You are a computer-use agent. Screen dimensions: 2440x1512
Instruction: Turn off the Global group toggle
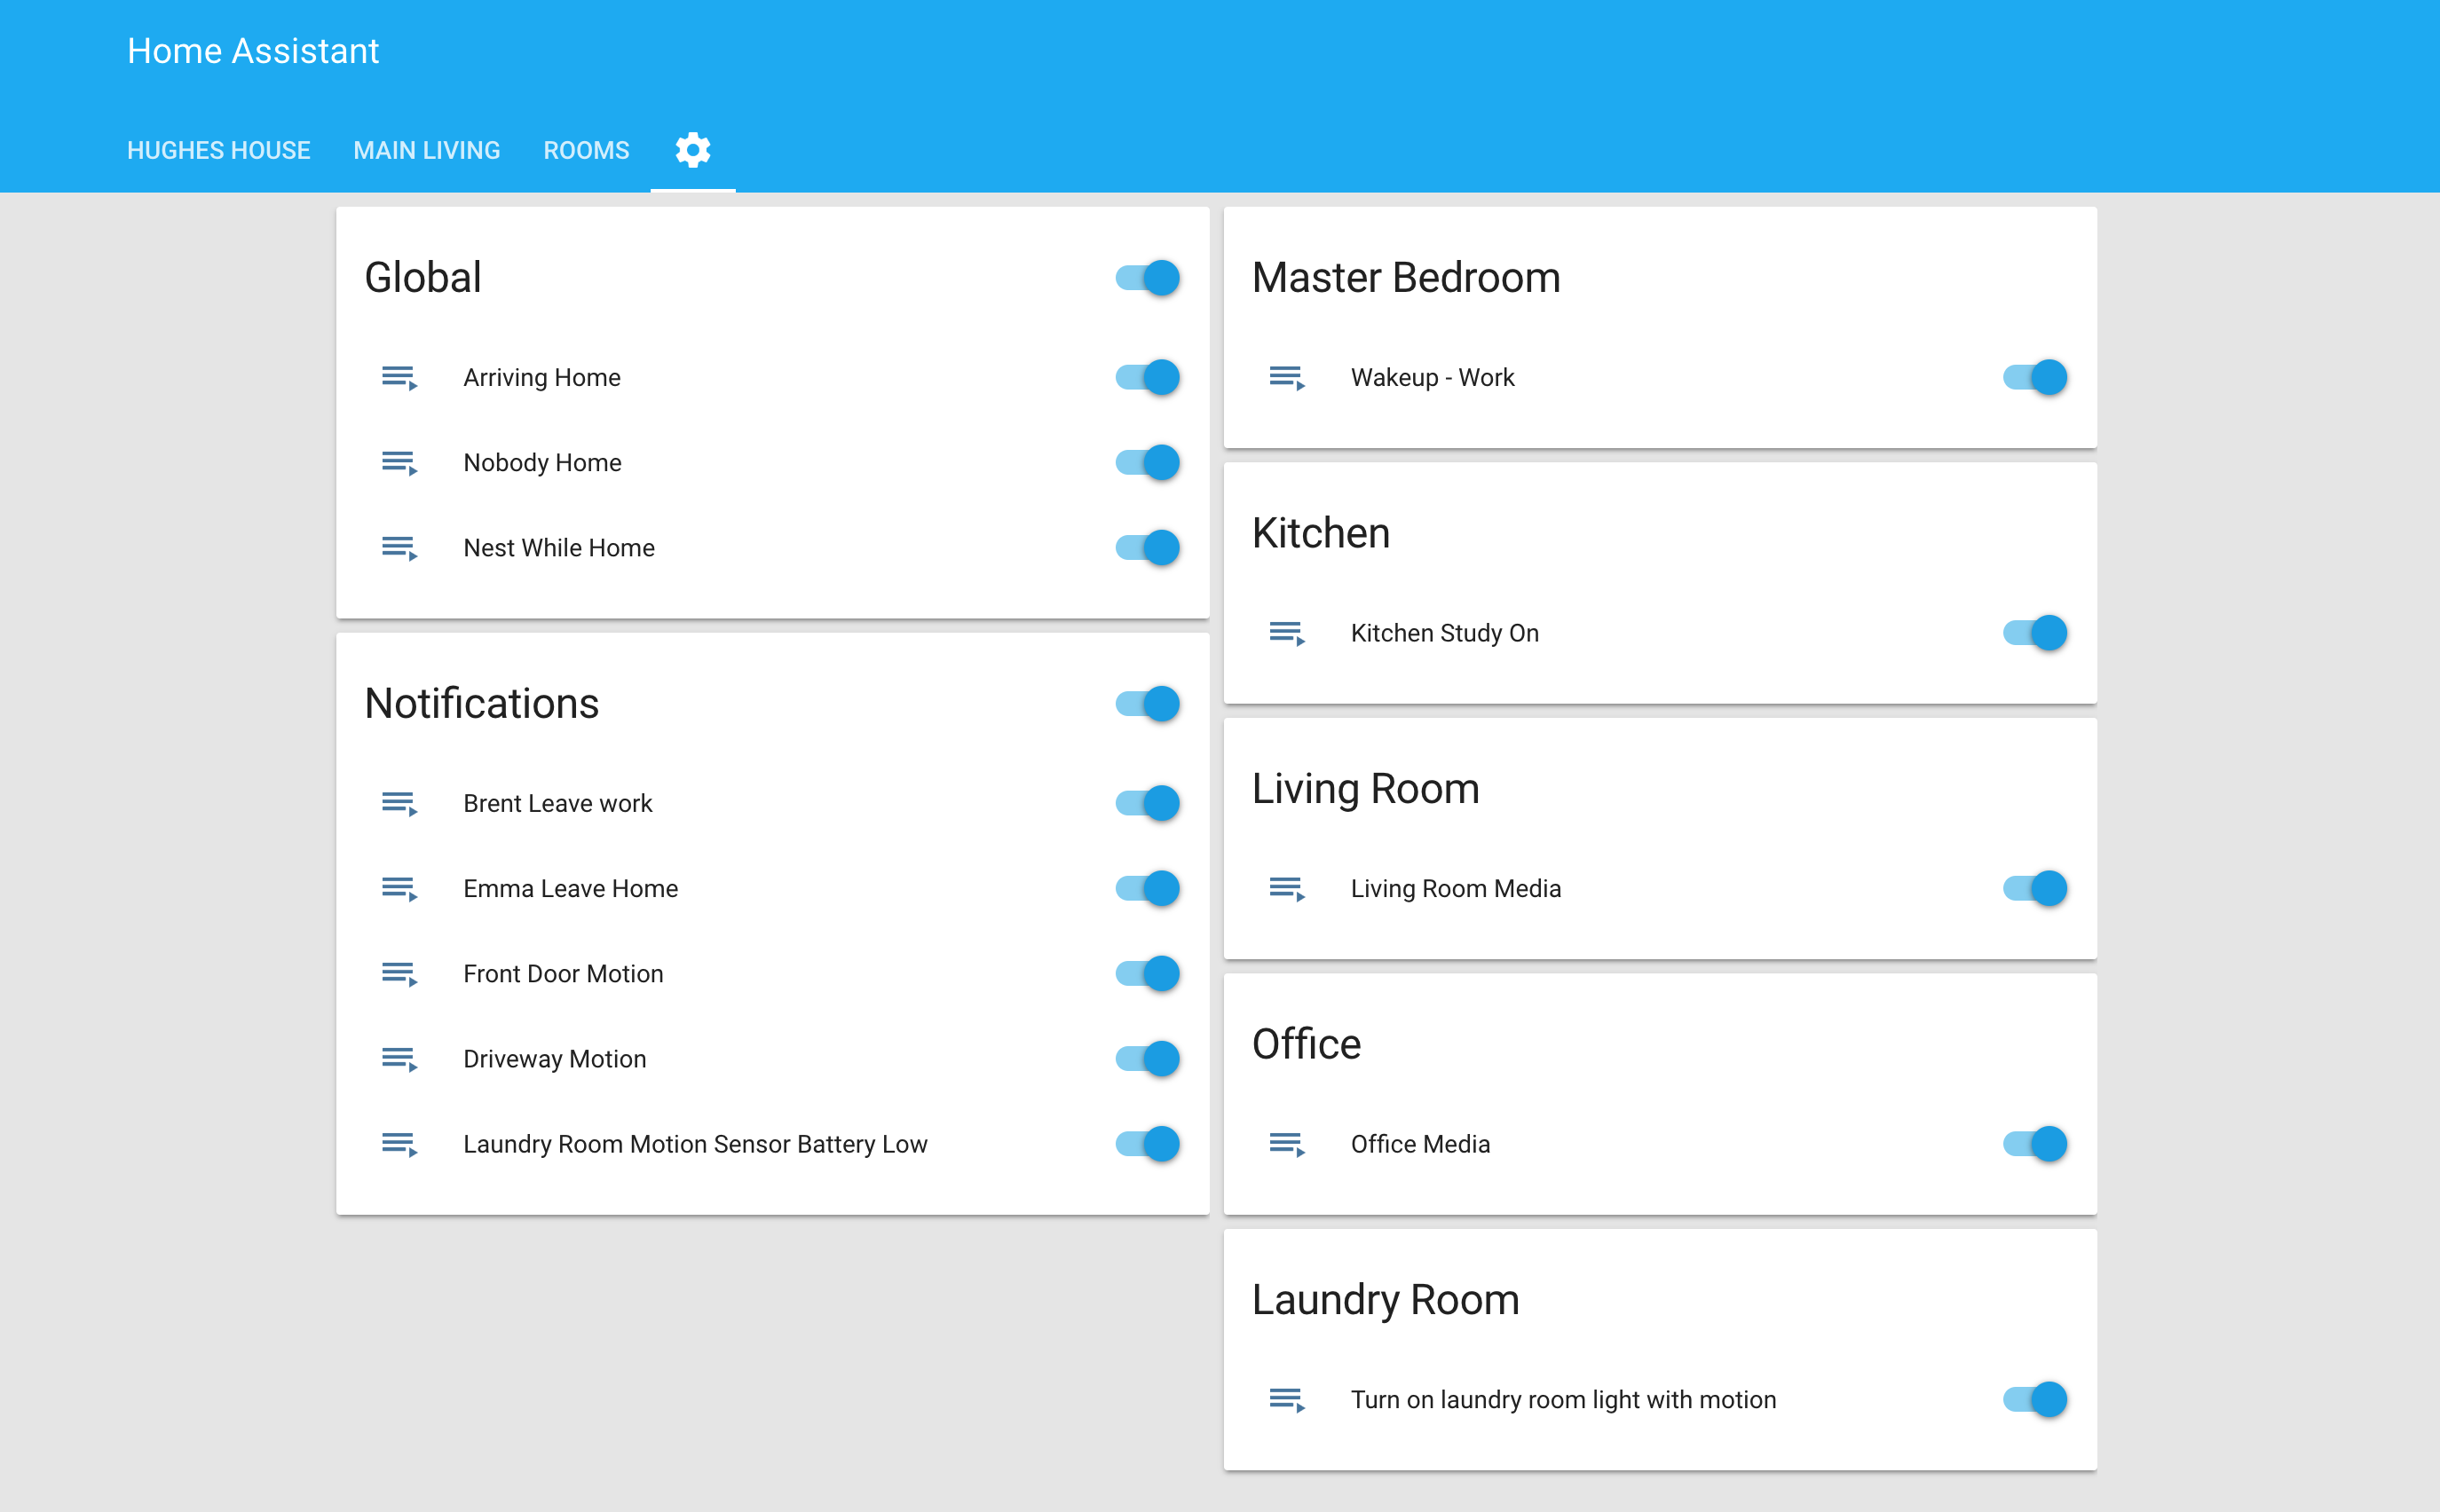coord(1147,278)
